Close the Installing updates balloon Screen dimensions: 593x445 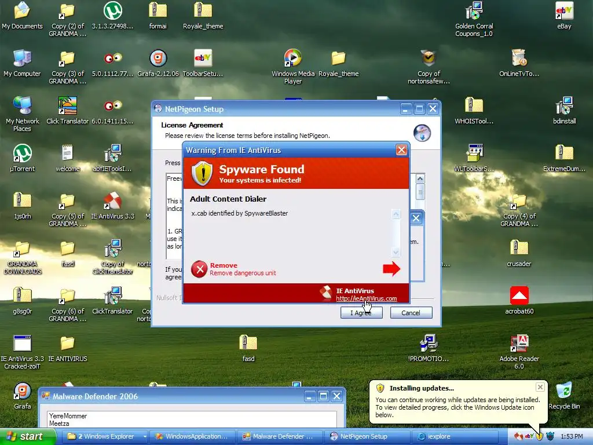tap(540, 387)
